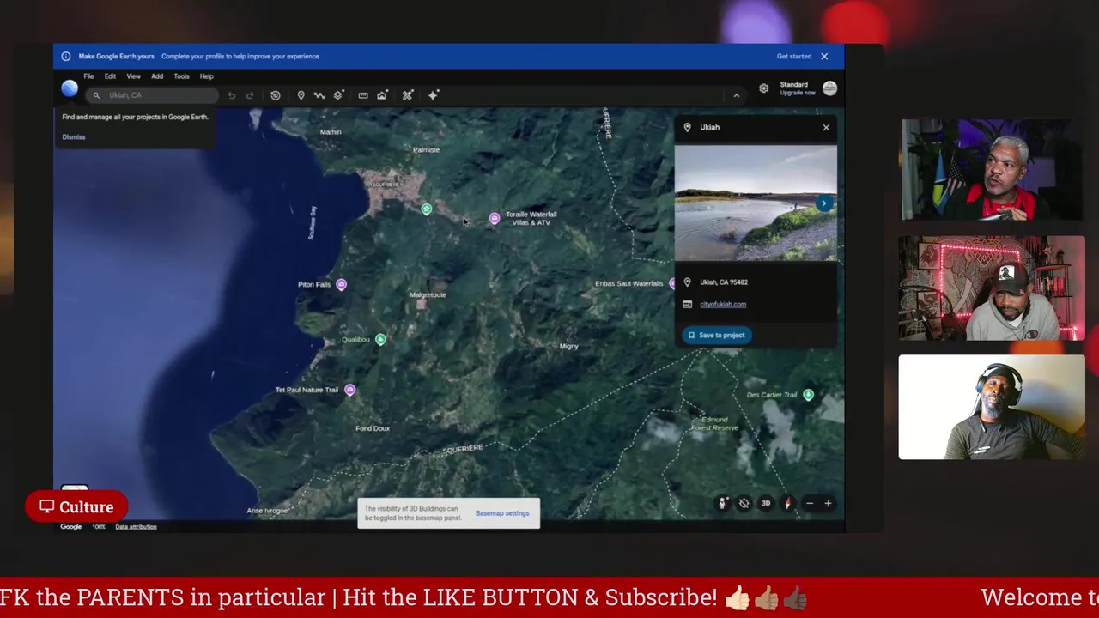Click the Edmund Forest Reserve label

(714, 424)
